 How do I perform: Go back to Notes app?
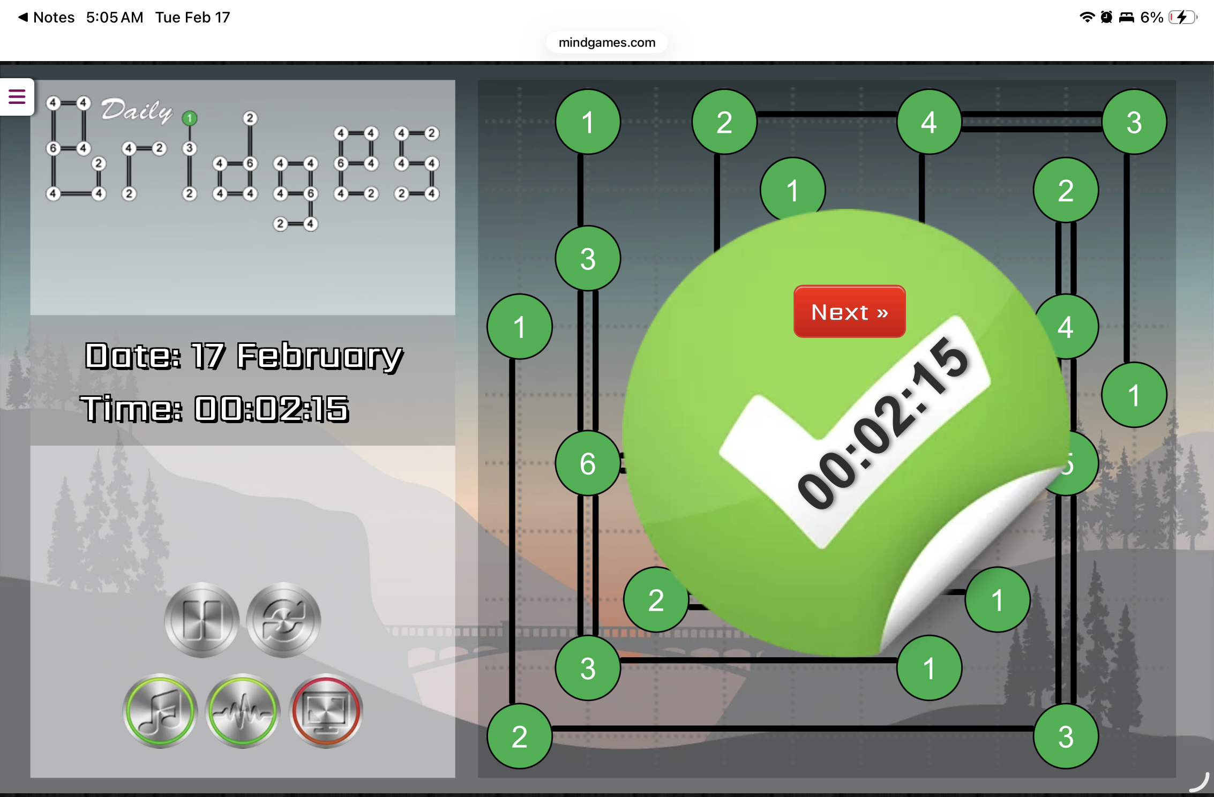tap(46, 17)
